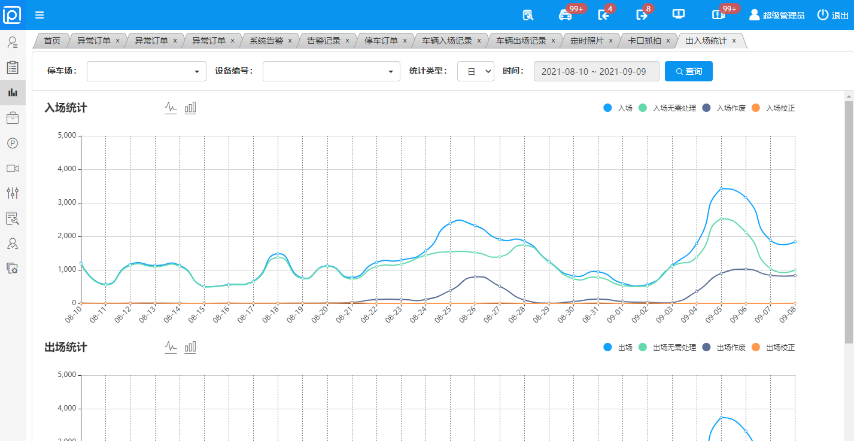Open the car alerts icon with 99+ badge

point(565,16)
